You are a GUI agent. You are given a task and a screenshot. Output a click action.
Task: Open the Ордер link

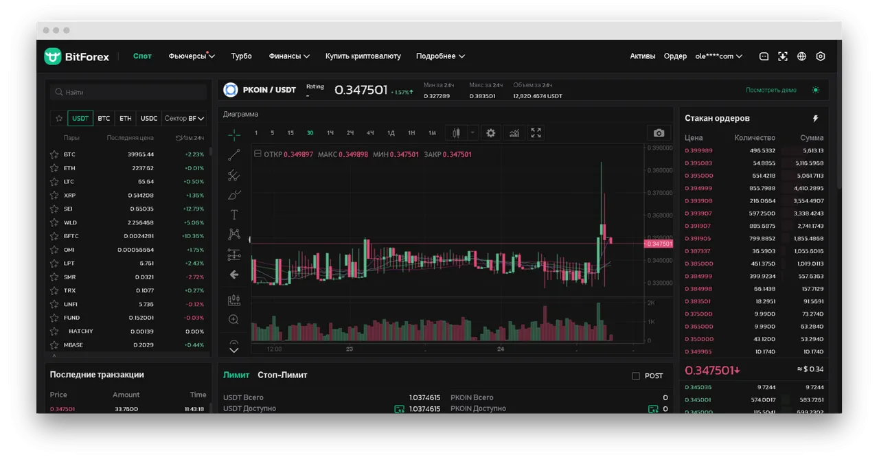[675, 56]
